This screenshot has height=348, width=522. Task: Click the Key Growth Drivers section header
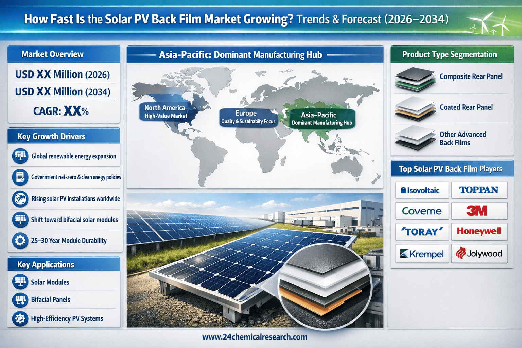pyautogui.click(x=64, y=136)
